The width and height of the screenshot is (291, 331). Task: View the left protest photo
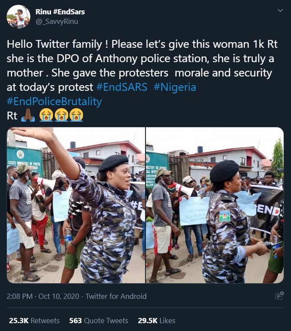76,205
